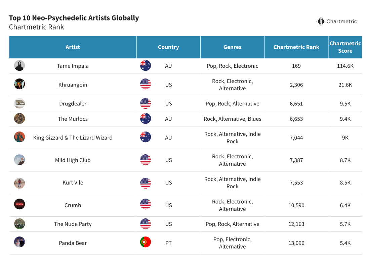This screenshot has height=261, width=368.
Task: Click the Australia flag beside The Murlocs
Action: (146, 118)
